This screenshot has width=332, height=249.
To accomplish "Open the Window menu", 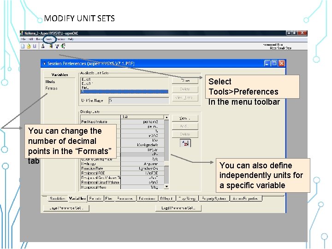I will click(61, 39).
